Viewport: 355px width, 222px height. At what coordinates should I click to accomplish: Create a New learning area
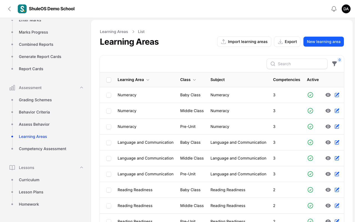point(324,42)
